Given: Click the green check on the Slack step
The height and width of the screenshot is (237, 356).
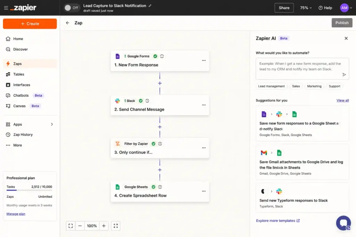Looking at the screenshot, I should pyautogui.click(x=141, y=101).
